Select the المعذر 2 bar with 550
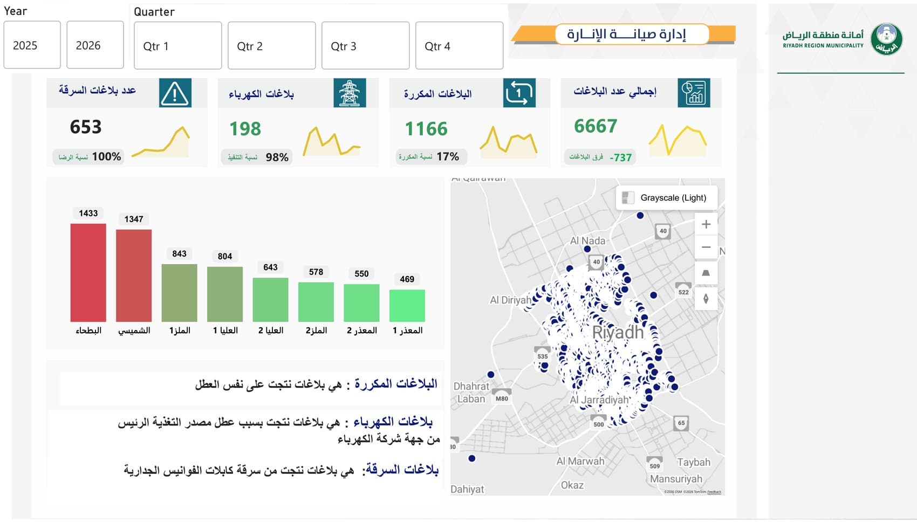The image size is (917, 523). 361,303
